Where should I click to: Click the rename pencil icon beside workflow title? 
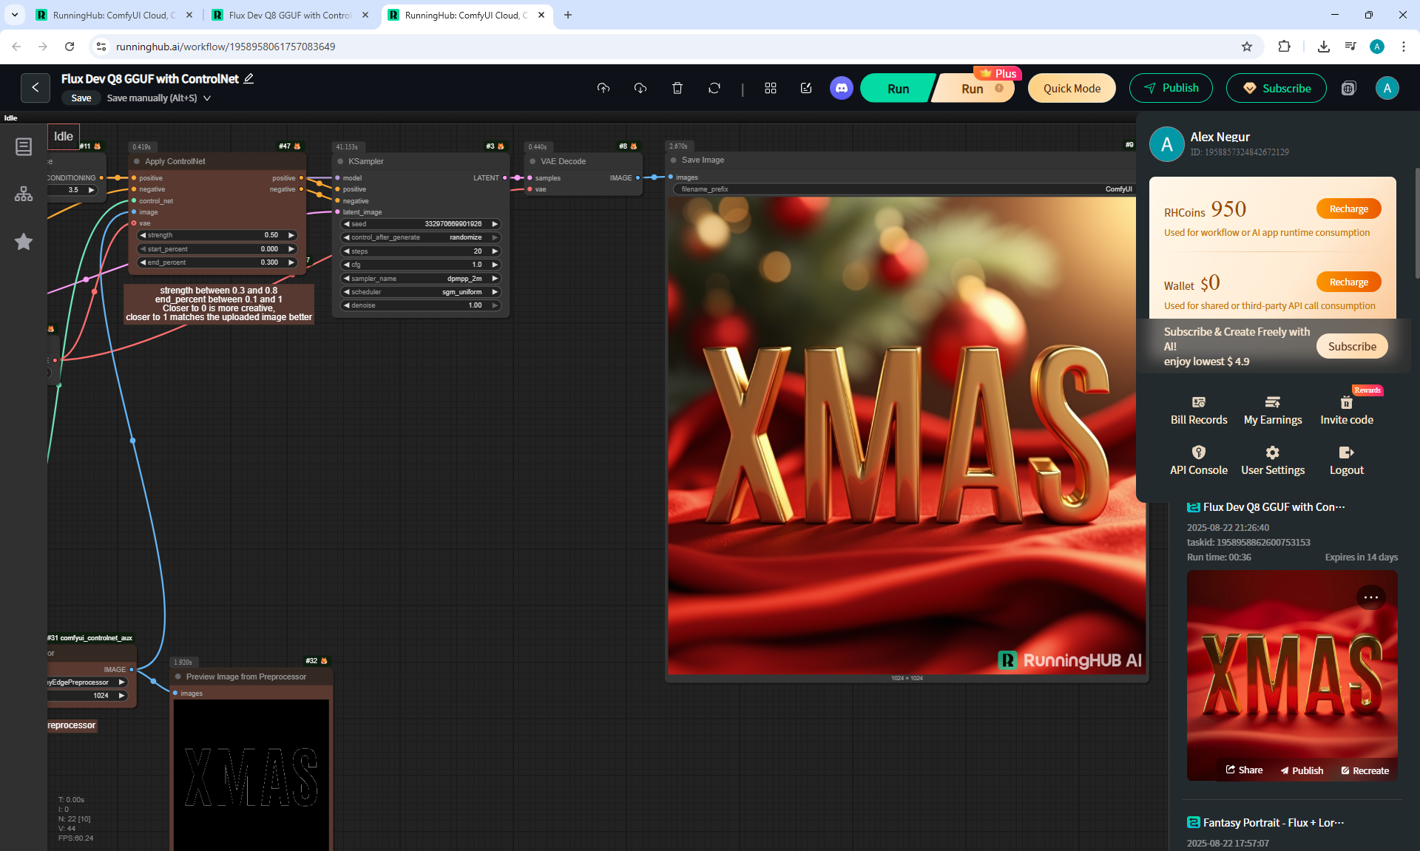(x=249, y=78)
